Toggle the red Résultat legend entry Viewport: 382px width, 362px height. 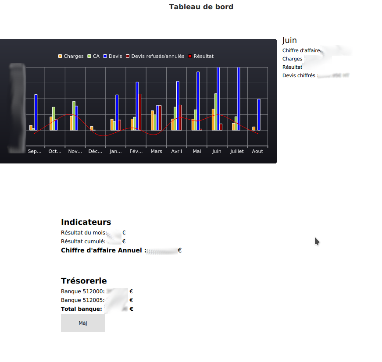201,57
